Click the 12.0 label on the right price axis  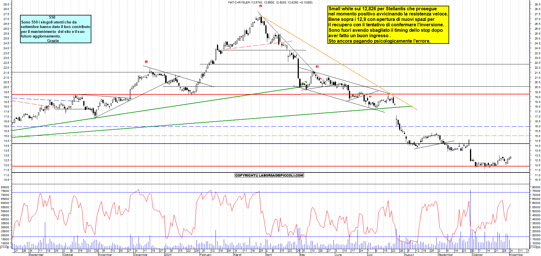point(537,165)
